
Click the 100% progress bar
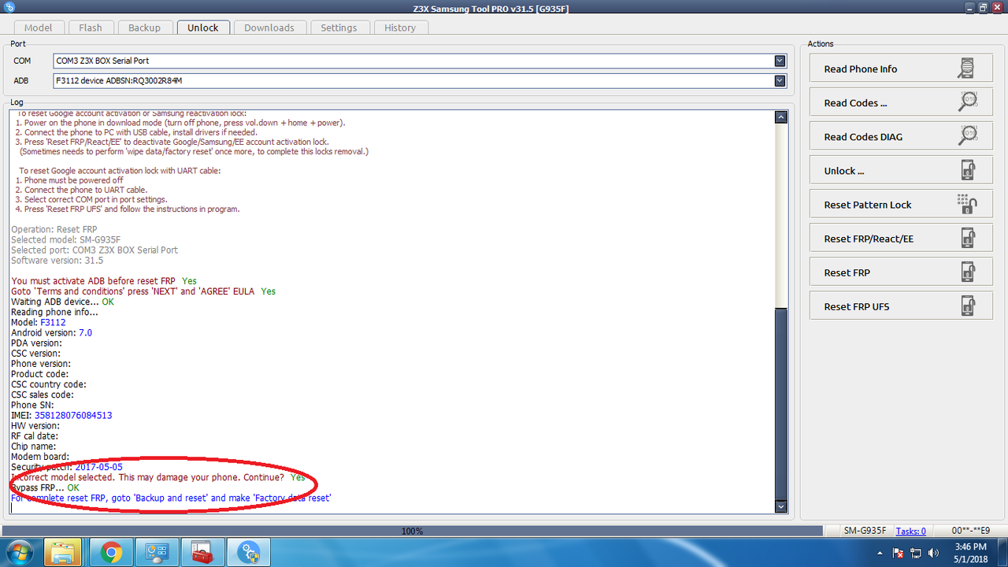[411, 532]
